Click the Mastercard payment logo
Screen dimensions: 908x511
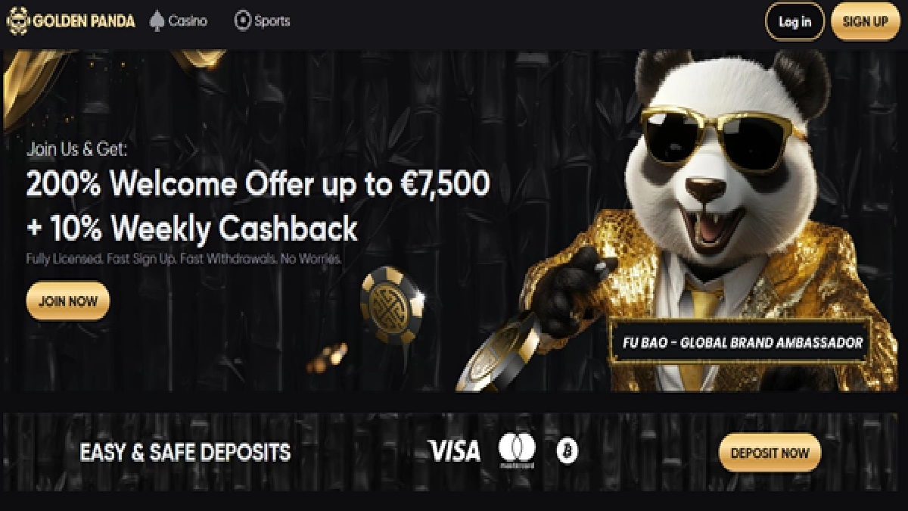click(517, 451)
